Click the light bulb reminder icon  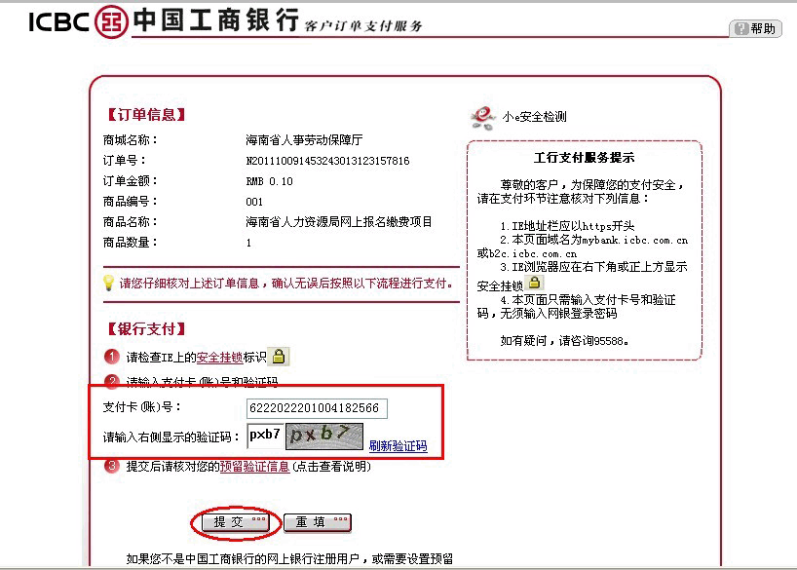[109, 283]
